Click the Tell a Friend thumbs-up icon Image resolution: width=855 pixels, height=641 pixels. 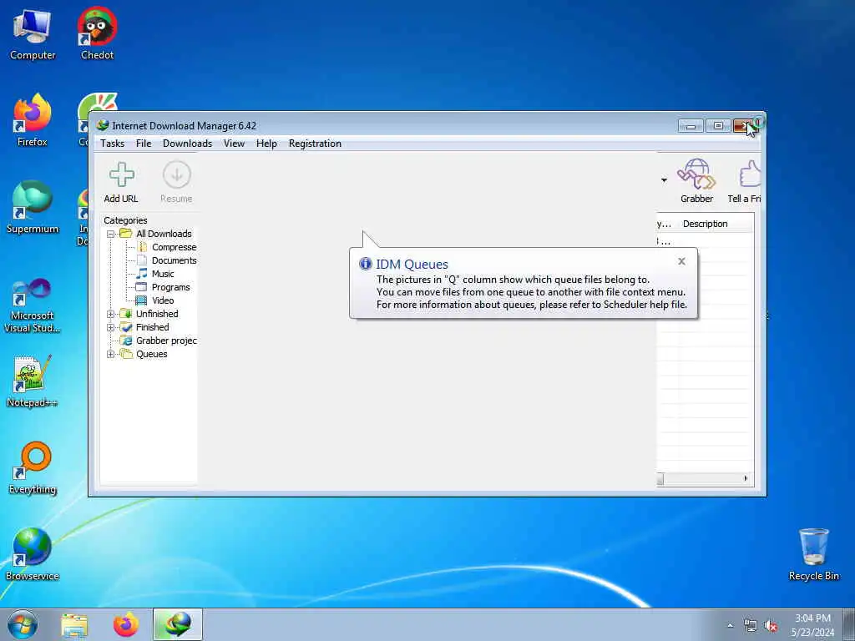750,174
